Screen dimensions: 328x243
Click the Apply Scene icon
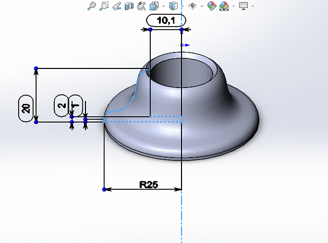(x=224, y=6)
